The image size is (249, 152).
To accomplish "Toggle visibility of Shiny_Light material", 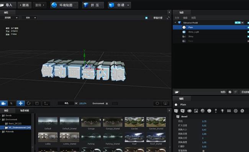I will 248,32.
